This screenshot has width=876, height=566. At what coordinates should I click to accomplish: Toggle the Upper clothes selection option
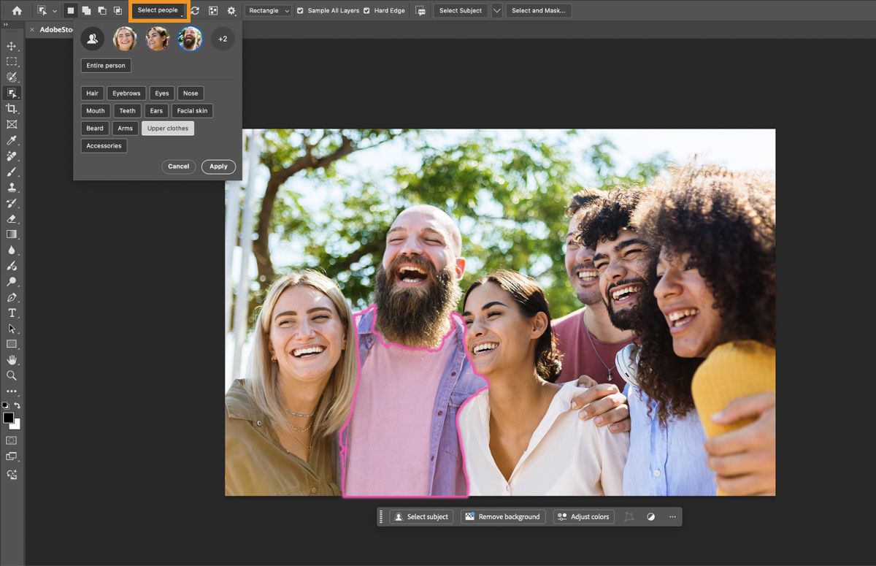point(168,129)
